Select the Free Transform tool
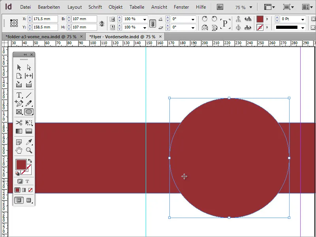The height and width of the screenshot is (237, 316). pyautogui.click(x=29, y=122)
